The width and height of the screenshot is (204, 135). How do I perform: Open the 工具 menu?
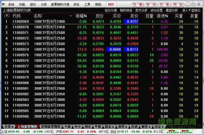(x=87, y=5)
